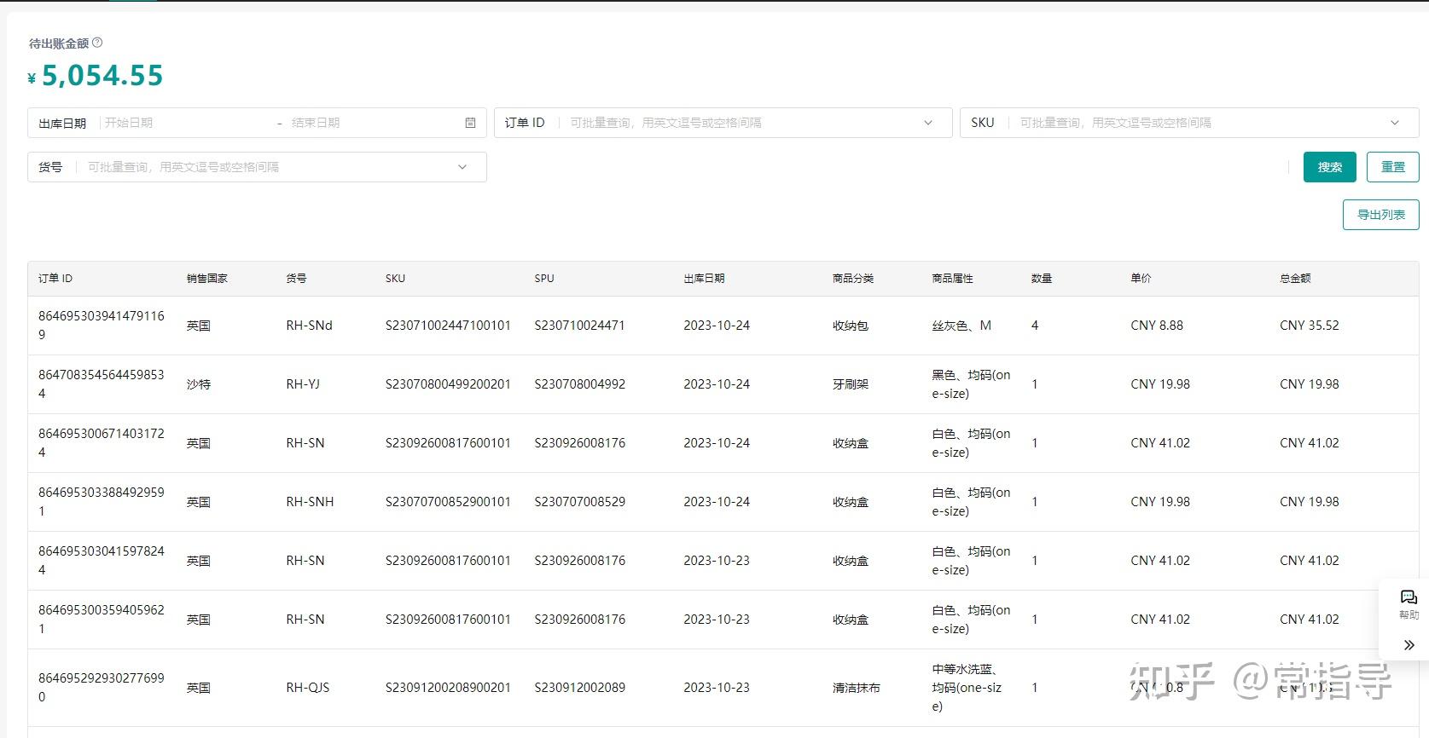1429x738 pixels.
Task: Click the 中等水洗蓝 attribute cell
Action: (967, 688)
